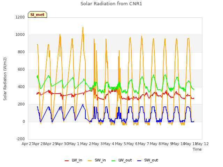223x167 pixels.
Task: Click the orange SW_in legend swatch
Action: pyautogui.click(x=90, y=161)
